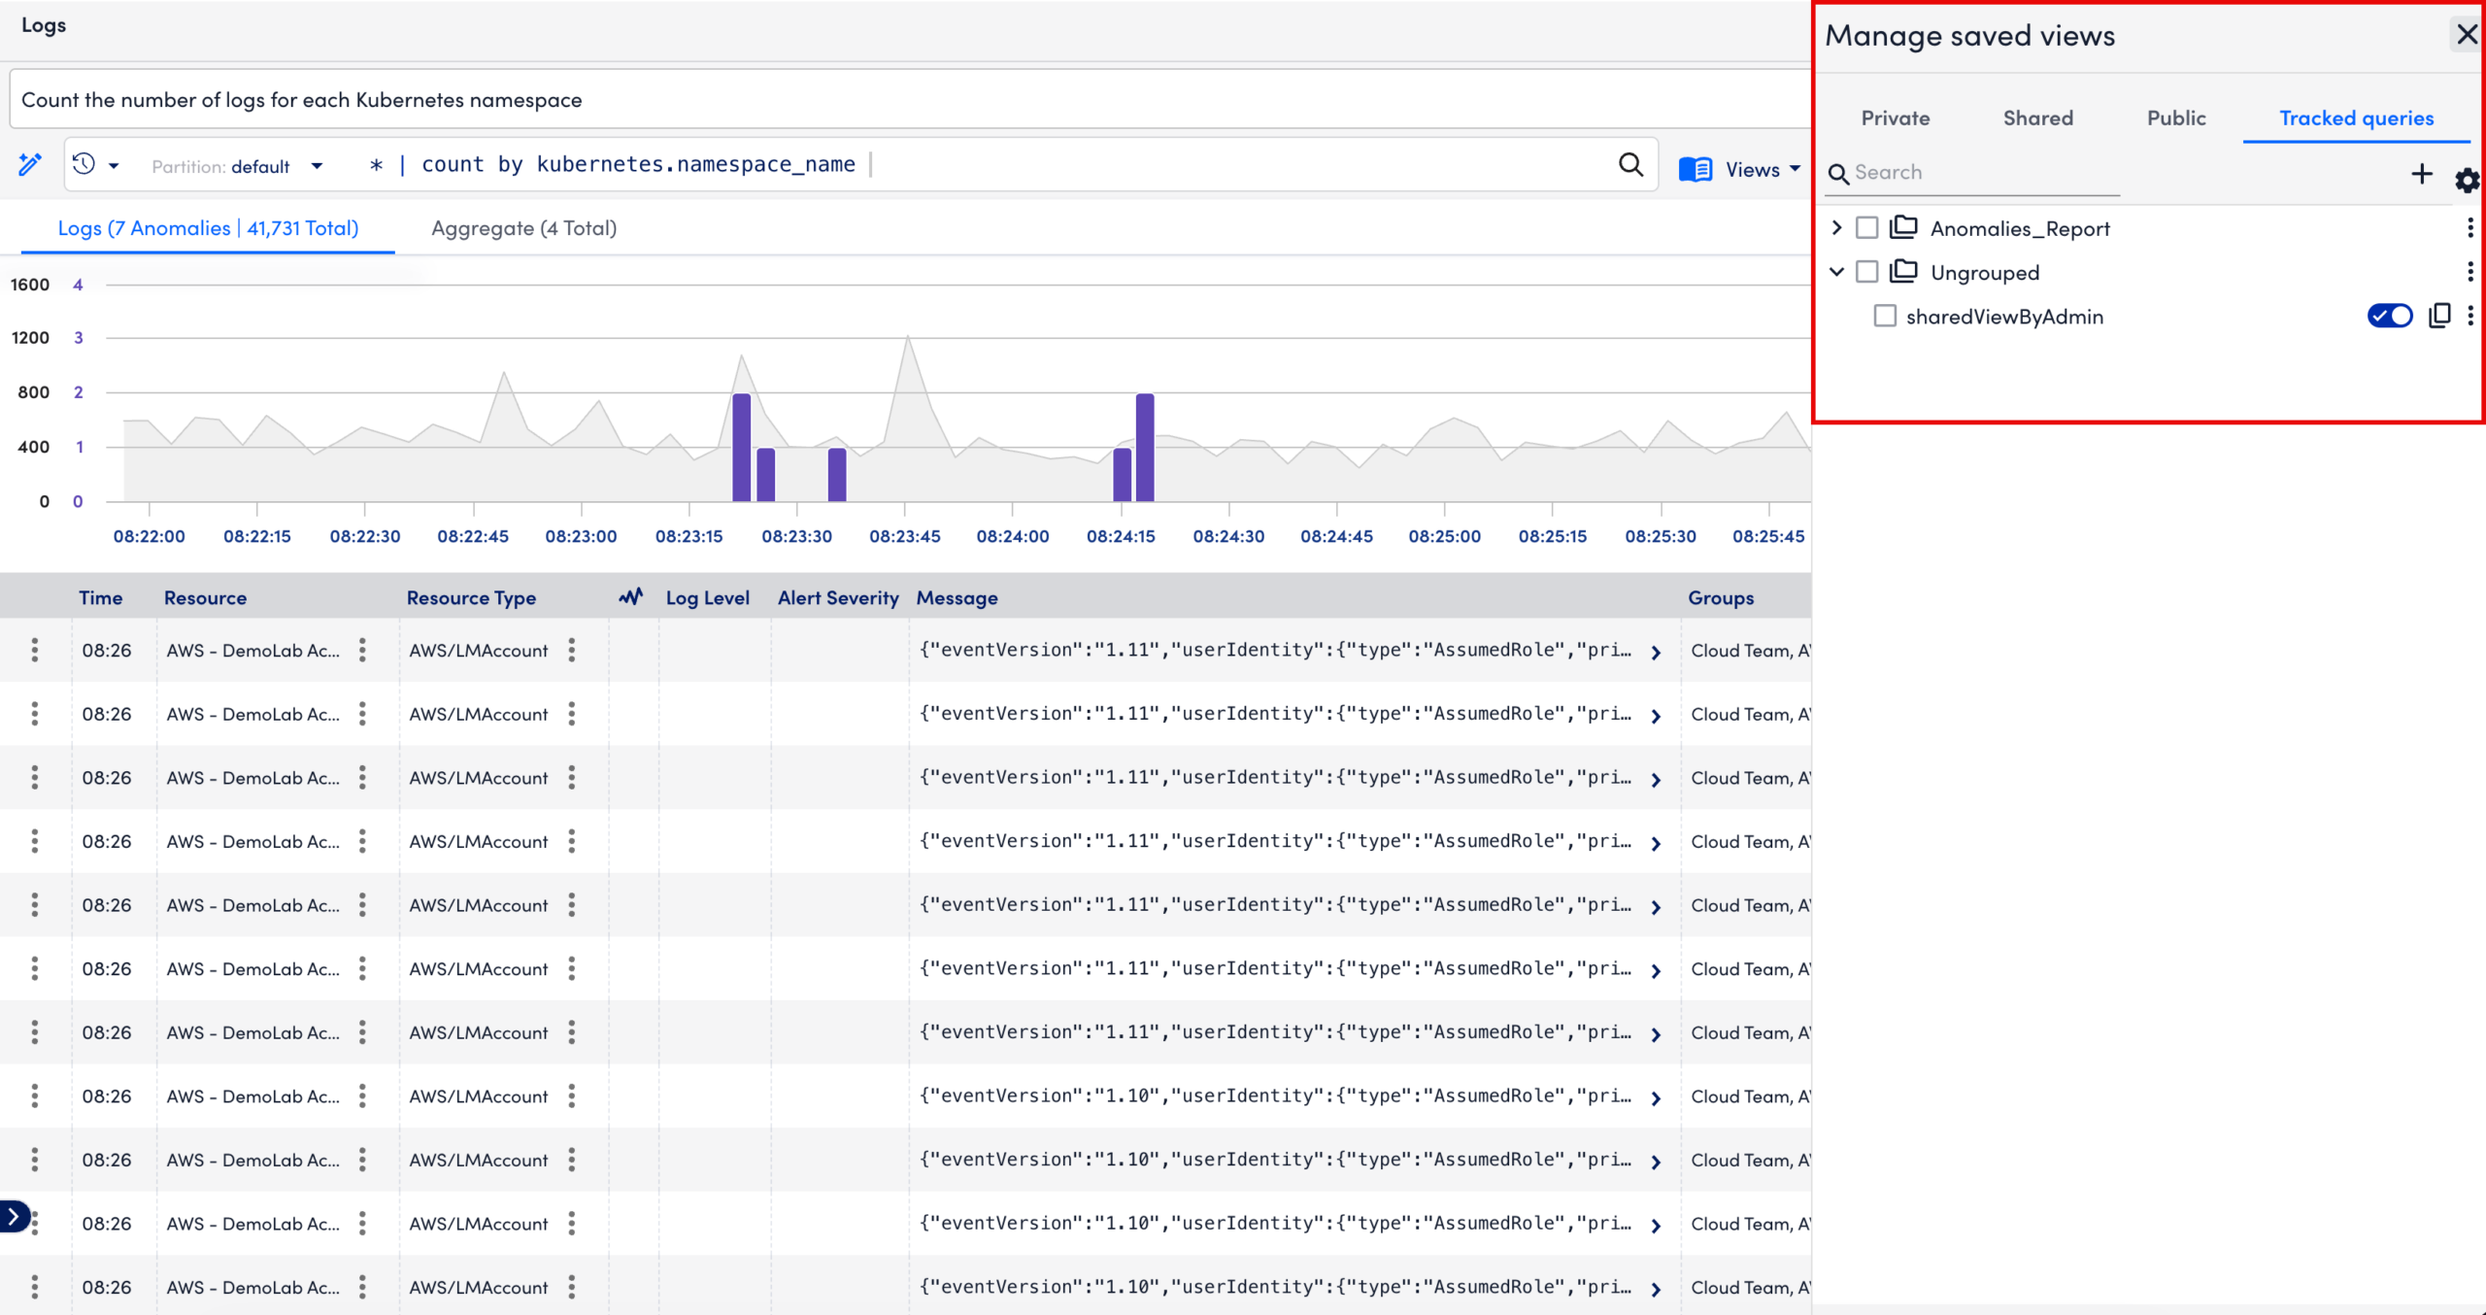2486x1315 pixels.
Task: Select the Logs anomalies tab
Action: pos(208,228)
